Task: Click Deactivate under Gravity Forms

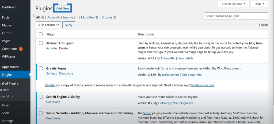Action: 66,73
